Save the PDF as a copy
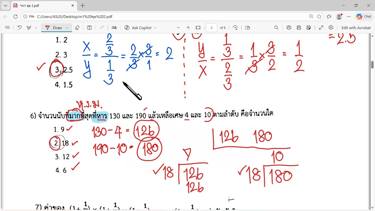The height and width of the screenshot is (211, 375). (308, 28)
